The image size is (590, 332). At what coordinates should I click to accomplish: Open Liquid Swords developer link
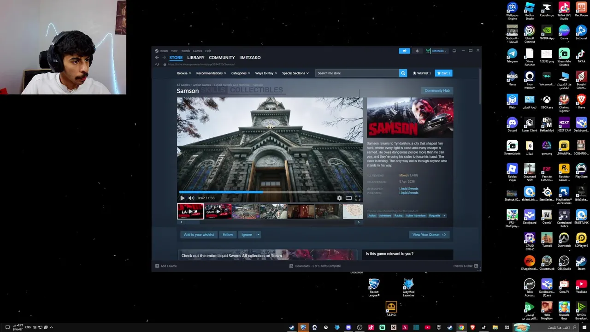(x=409, y=189)
